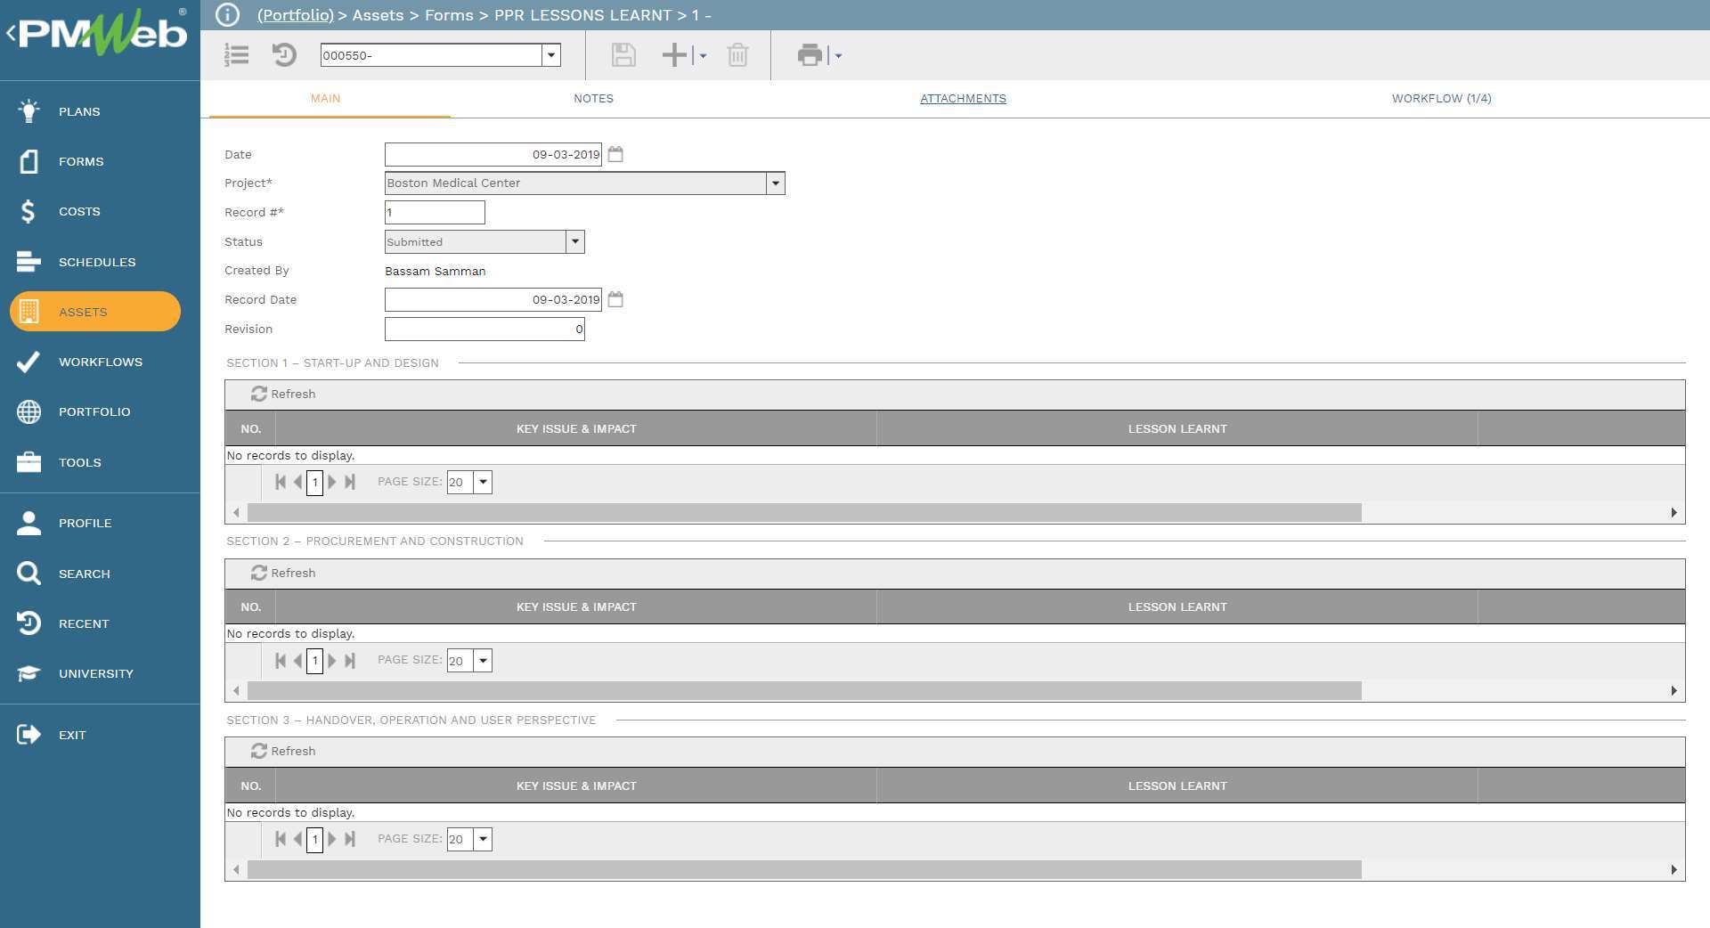Click the Revision input field
This screenshot has width=1710, height=928.
[484, 329]
